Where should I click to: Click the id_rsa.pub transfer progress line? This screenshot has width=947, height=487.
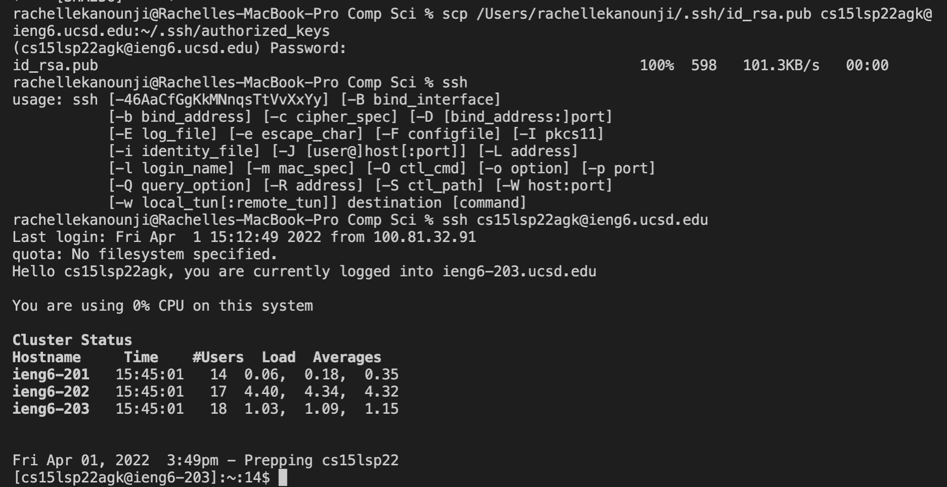click(x=450, y=65)
